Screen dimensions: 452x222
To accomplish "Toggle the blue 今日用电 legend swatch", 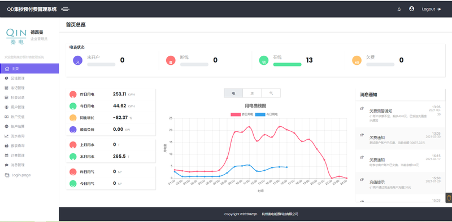I will tap(260, 114).
